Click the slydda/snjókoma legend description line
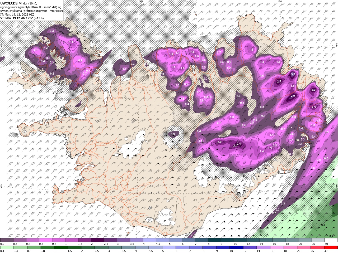 31,11
